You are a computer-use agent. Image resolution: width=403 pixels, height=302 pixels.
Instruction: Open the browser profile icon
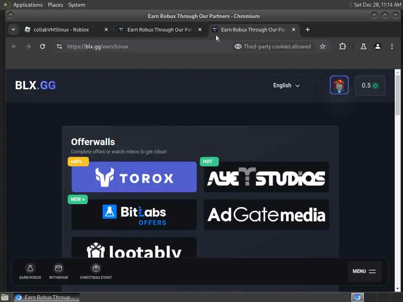[377, 46]
